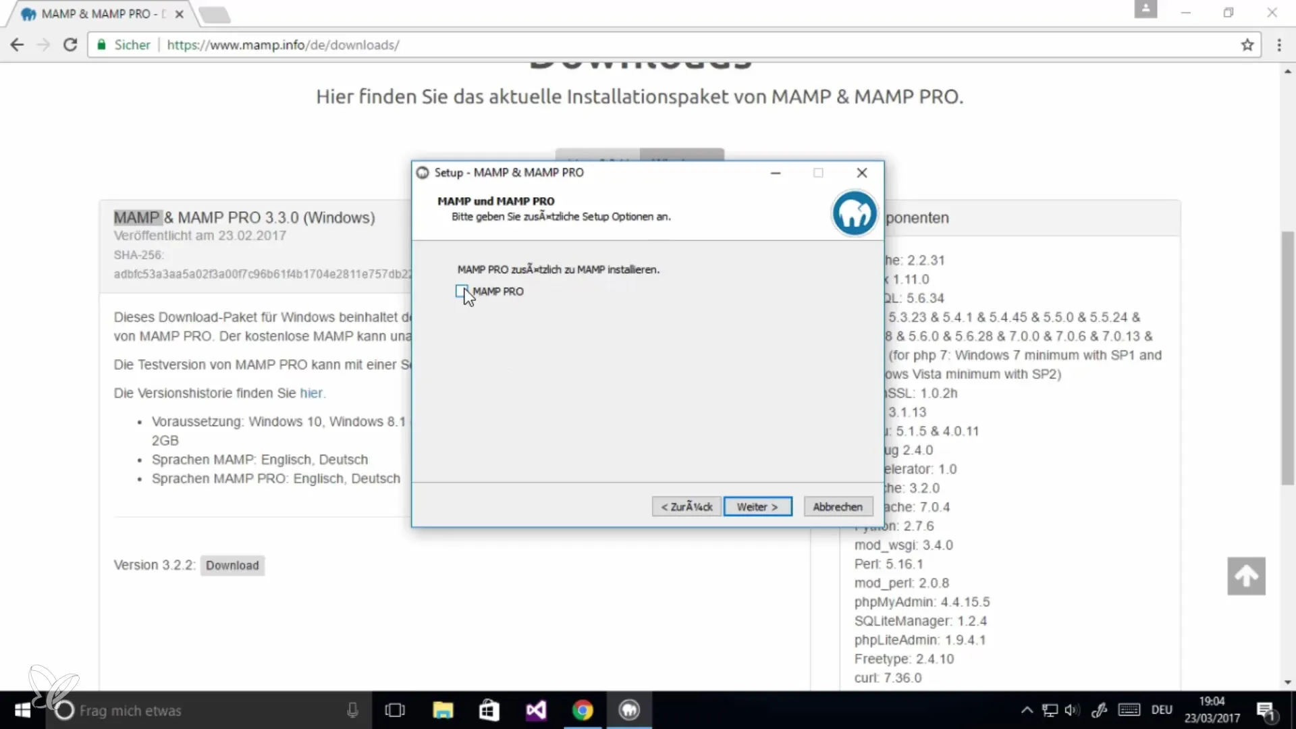Screen dimensions: 1296x729
Task: Click the scrollbar down arrow
Action: point(1288,682)
